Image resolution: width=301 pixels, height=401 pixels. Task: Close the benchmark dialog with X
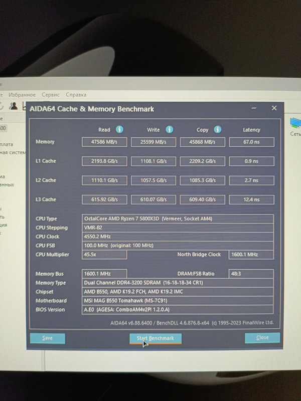click(274, 108)
